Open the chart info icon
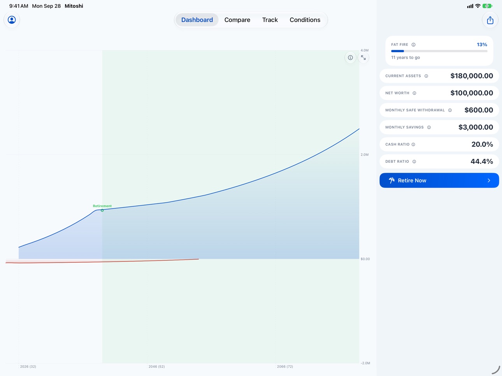502x376 pixels. tap(350, 57)
